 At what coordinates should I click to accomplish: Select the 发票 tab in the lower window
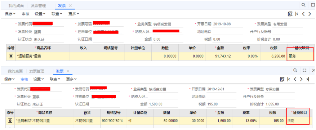coord(60,71)
